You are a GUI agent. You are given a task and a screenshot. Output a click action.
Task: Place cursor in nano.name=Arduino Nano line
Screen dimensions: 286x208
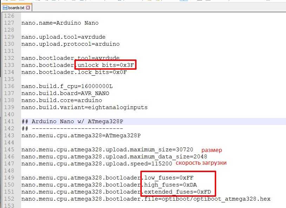(x=60, y=23)
